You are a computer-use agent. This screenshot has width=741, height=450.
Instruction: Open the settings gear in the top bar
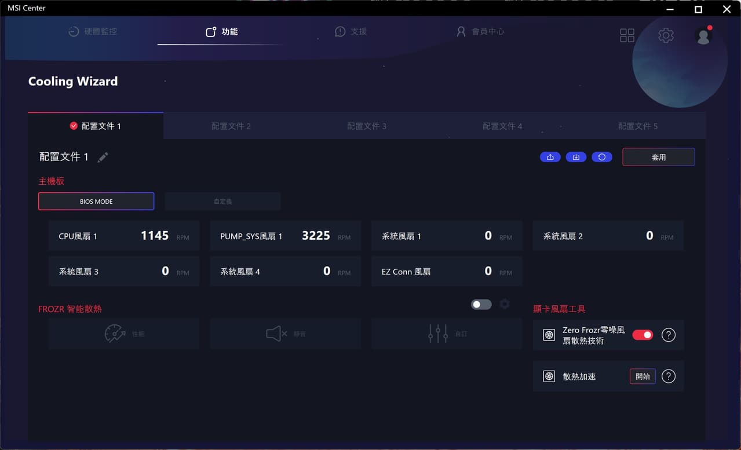666,35
